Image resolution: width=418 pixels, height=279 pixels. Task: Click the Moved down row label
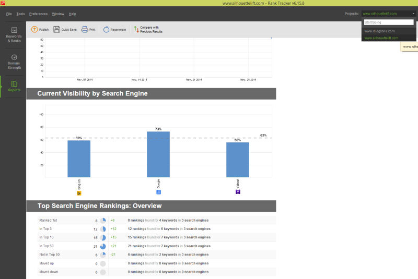click(x=49, y=272)
